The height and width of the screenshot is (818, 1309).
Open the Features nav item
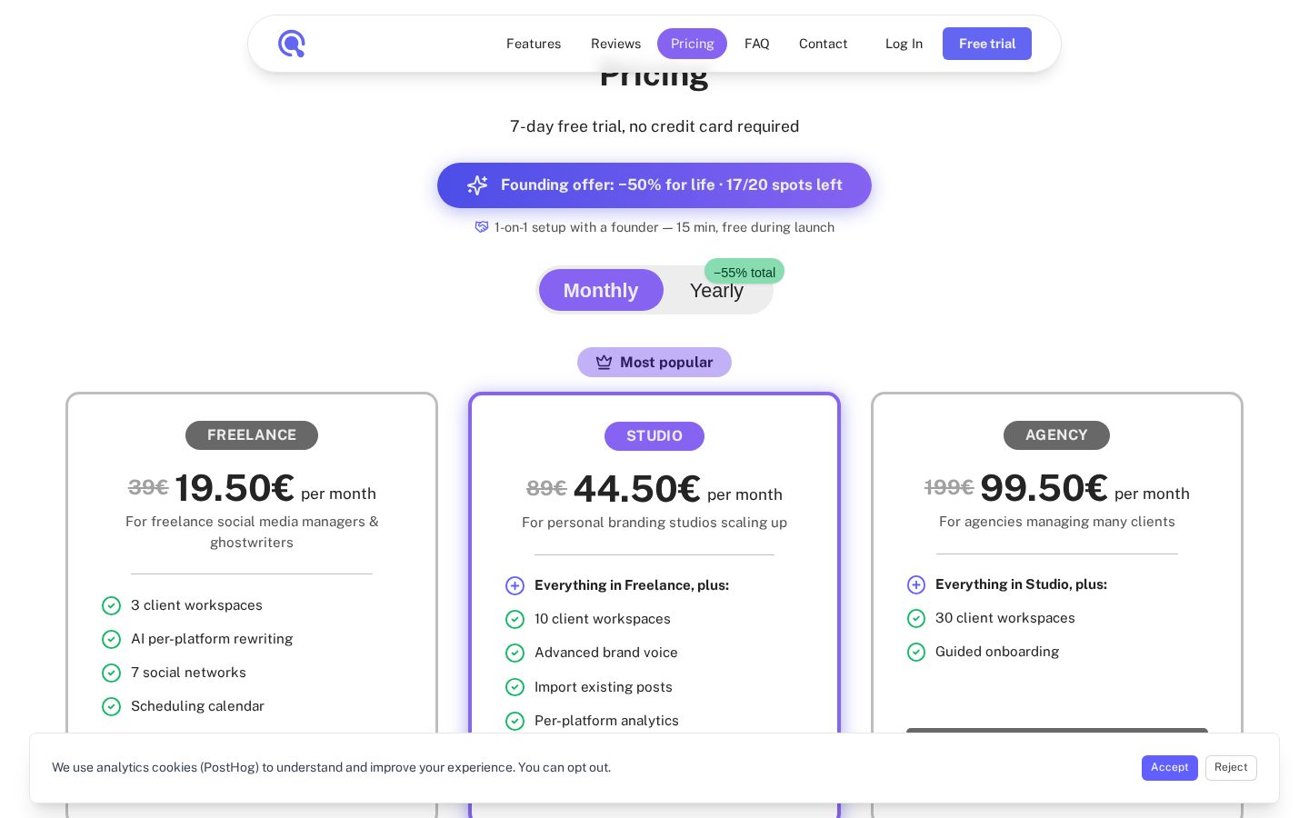(534, 44)
